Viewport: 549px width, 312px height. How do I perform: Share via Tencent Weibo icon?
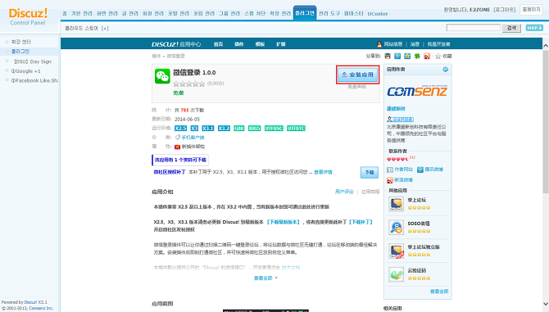(x=397, y=56)
